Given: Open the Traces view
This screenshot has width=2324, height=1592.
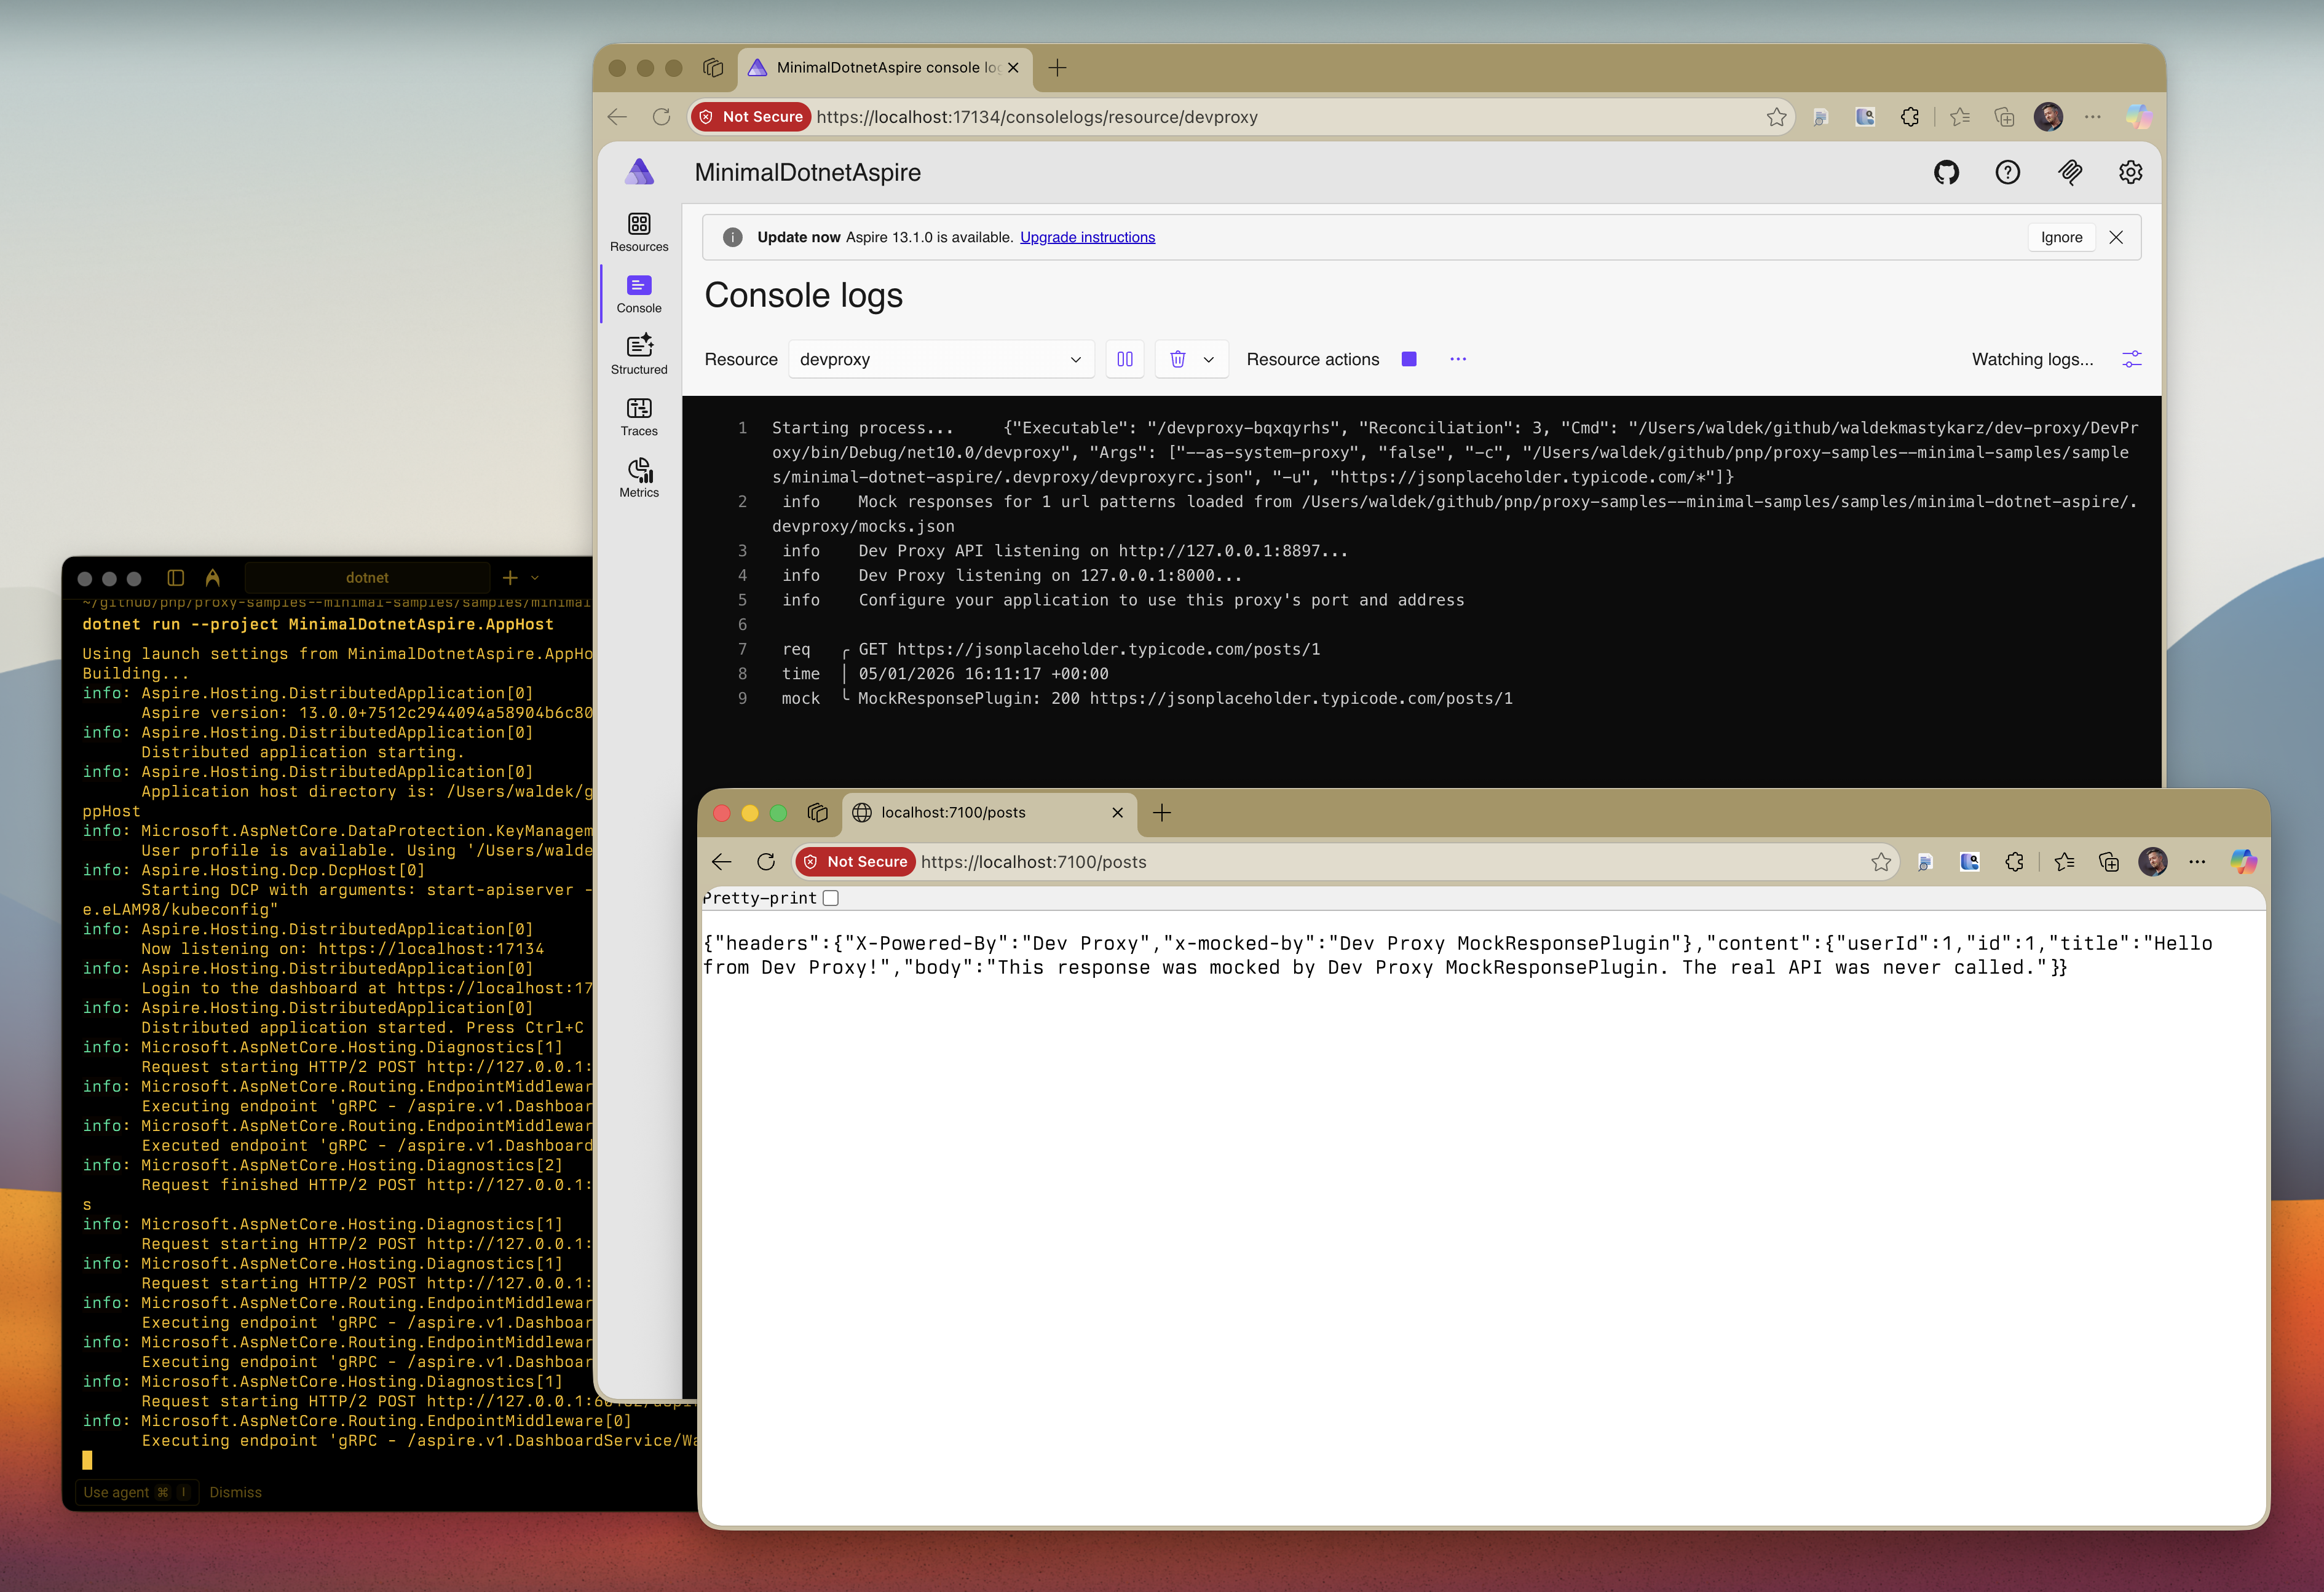Looking at the screenshot, I should [639, 416].
